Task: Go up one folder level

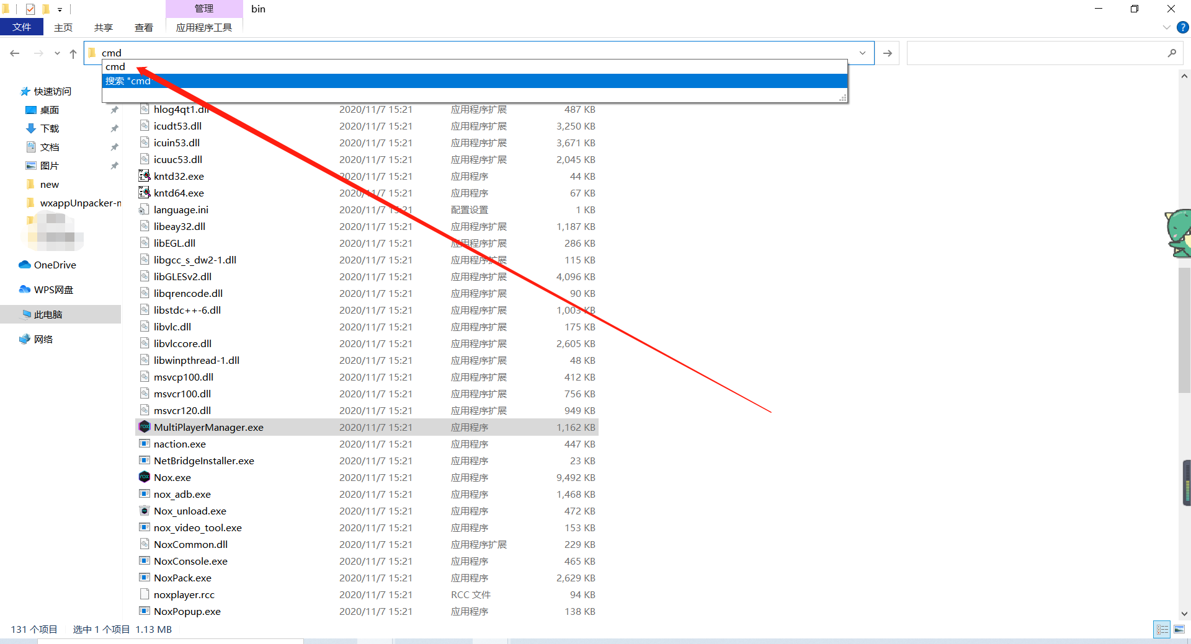Action: click(73, 53)
